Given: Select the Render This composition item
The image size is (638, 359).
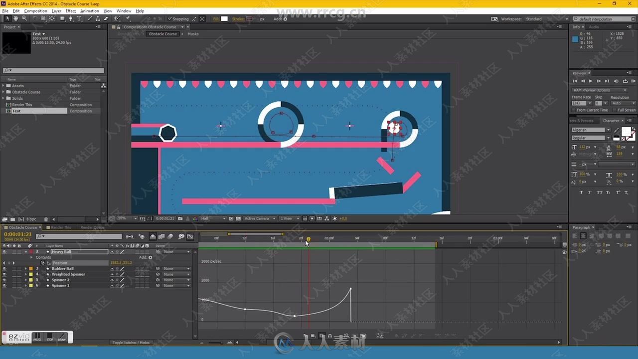Looking at the screenshot, I should 22,105.
